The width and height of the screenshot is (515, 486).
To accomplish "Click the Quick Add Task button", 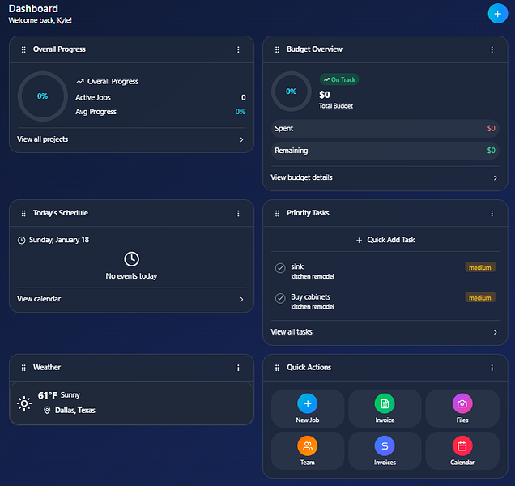I will pos(385,240).
